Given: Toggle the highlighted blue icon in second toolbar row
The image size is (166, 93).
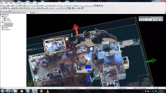Looking at the screenshot, I should (x=4, y=8).
